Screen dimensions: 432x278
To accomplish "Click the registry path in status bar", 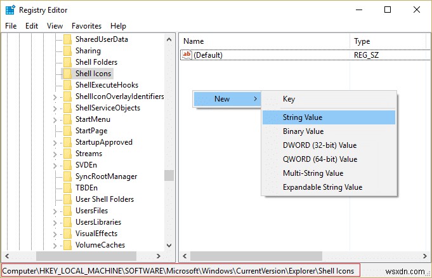I will click(x=178, y=271).
